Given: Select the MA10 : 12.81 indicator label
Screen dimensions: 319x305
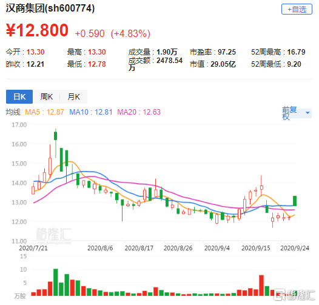Looking at the screenshot, I should (x=91, y=112).
